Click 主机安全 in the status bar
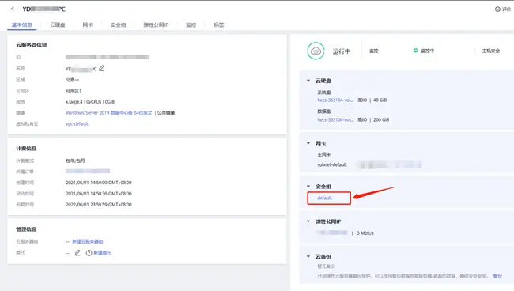 click(491, 51)
